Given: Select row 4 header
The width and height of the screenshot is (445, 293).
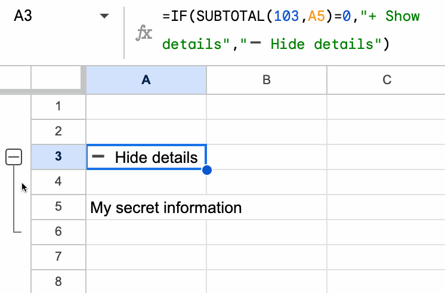Looking at the screenshot, I should coord(58,181).
